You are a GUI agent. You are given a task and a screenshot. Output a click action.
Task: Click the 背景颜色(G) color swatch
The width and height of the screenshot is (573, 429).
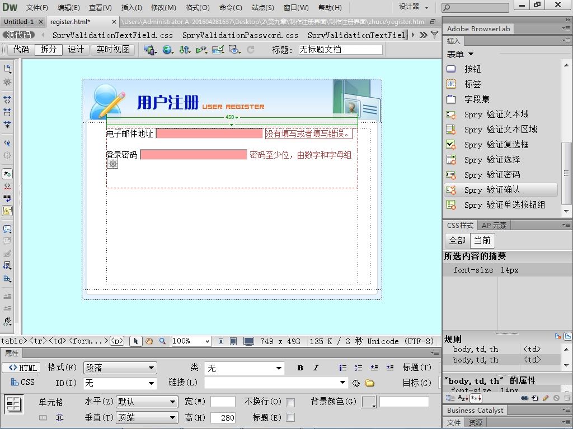(369, 402)
